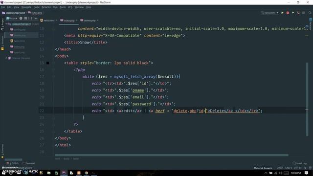
Task: Click the index.php breadcrumb in navigation bar
Action: click(x=35, y=13)
